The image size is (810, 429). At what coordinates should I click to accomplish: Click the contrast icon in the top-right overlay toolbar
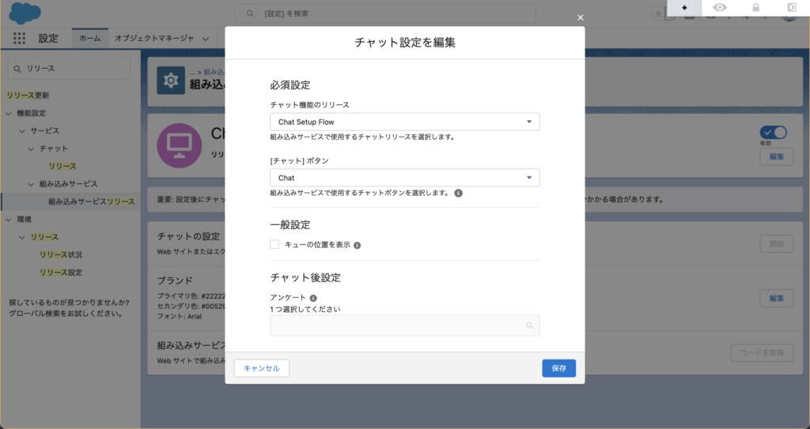pyautogui.click(x=791, y=8)
